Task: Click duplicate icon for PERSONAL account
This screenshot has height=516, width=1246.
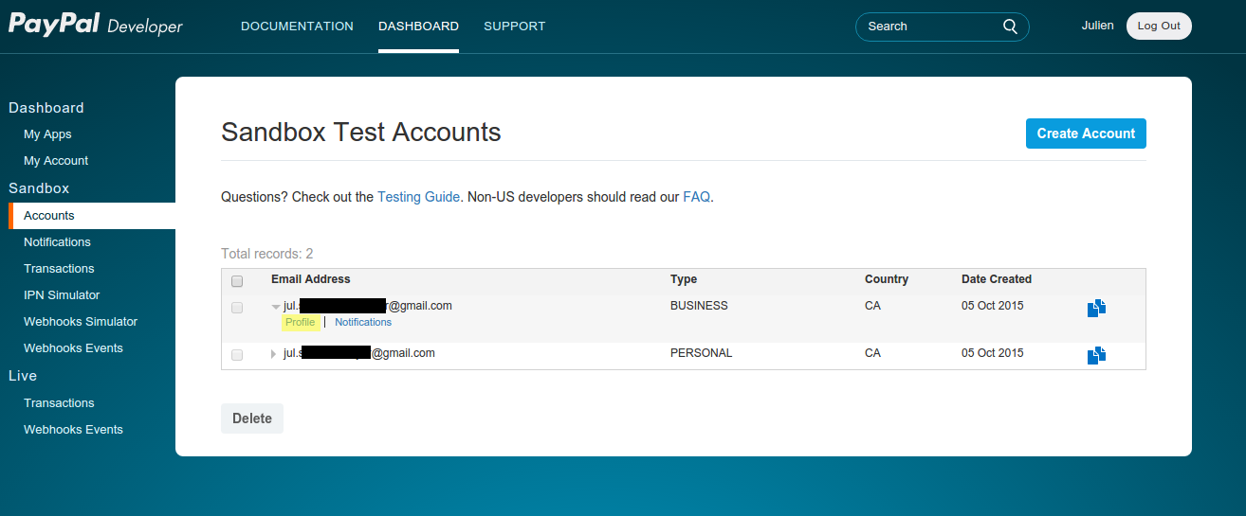Action: [x=1096, y=355]
